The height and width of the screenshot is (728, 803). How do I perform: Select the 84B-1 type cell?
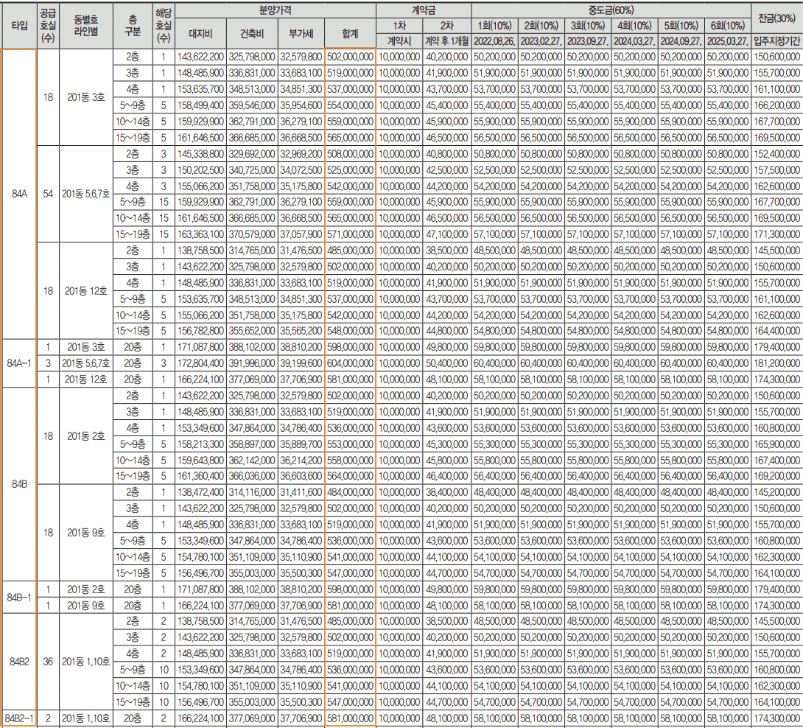pos(19,598)
